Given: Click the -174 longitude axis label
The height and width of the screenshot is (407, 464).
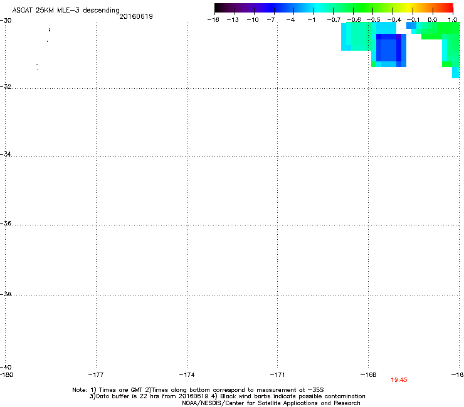Looking at the screenshot, I should click(x=187, y=375).
